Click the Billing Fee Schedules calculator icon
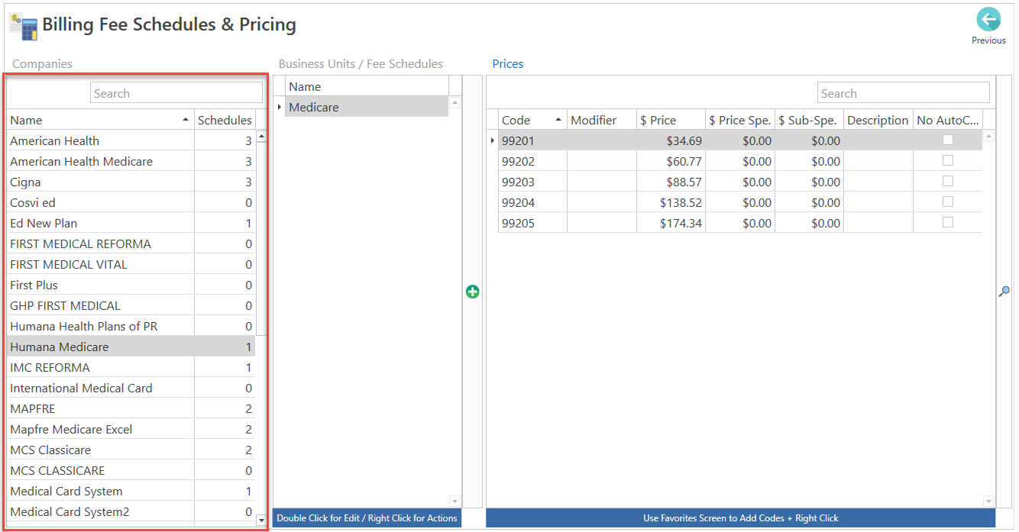This screenshot has width=1019, height=532. 23,27
